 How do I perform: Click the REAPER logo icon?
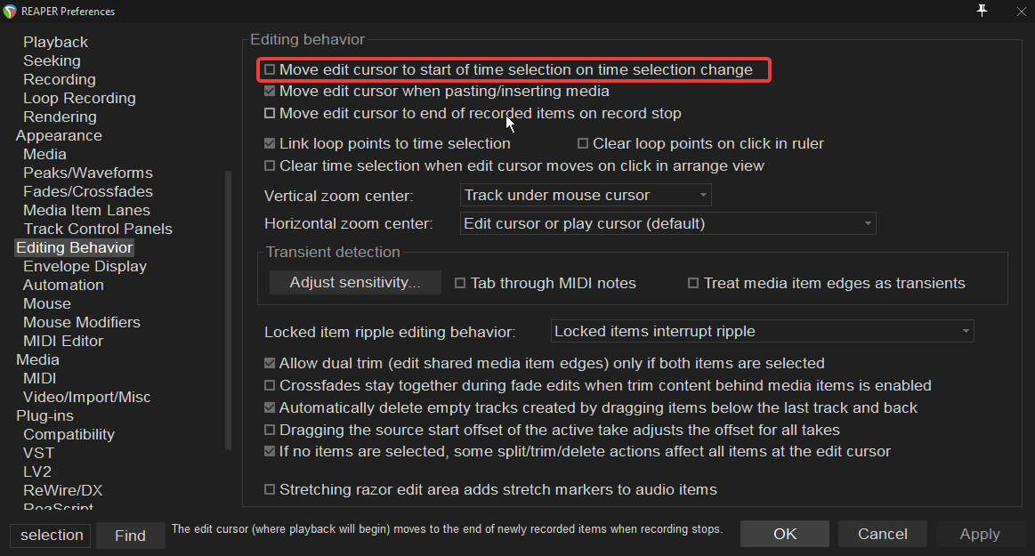point(10,12)
